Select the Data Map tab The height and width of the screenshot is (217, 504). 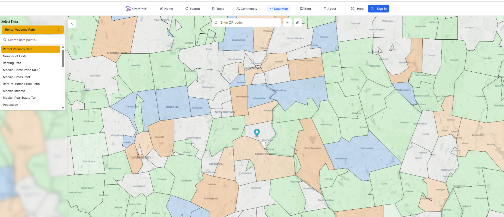(279, 9)
